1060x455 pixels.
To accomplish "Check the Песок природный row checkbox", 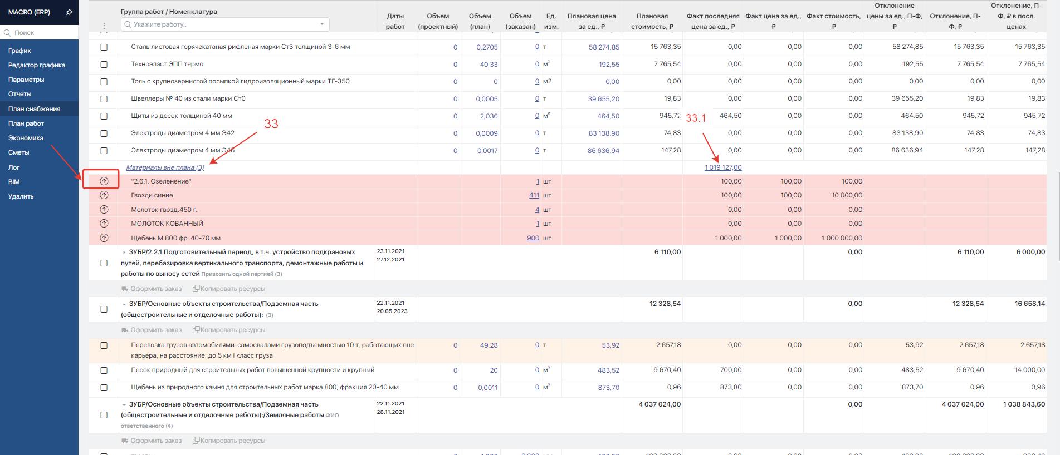I will (x=104, y=370).
